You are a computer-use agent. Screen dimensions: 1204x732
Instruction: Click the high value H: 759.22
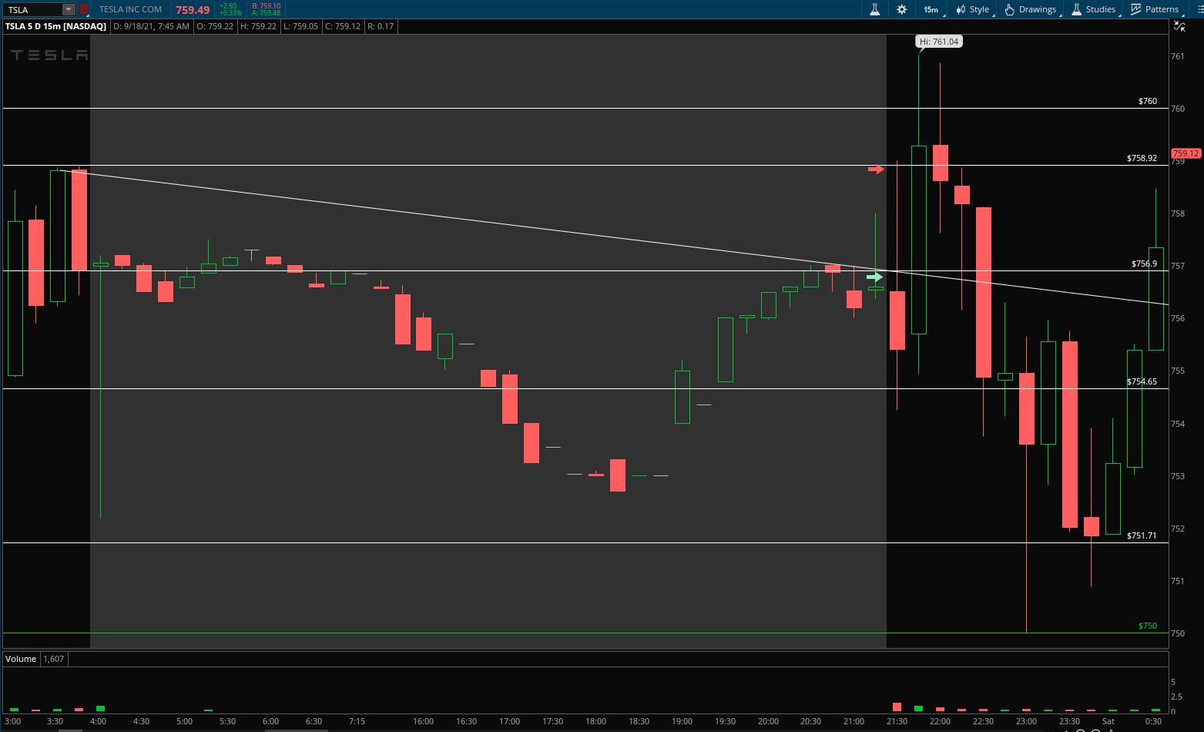coord(258,26)
